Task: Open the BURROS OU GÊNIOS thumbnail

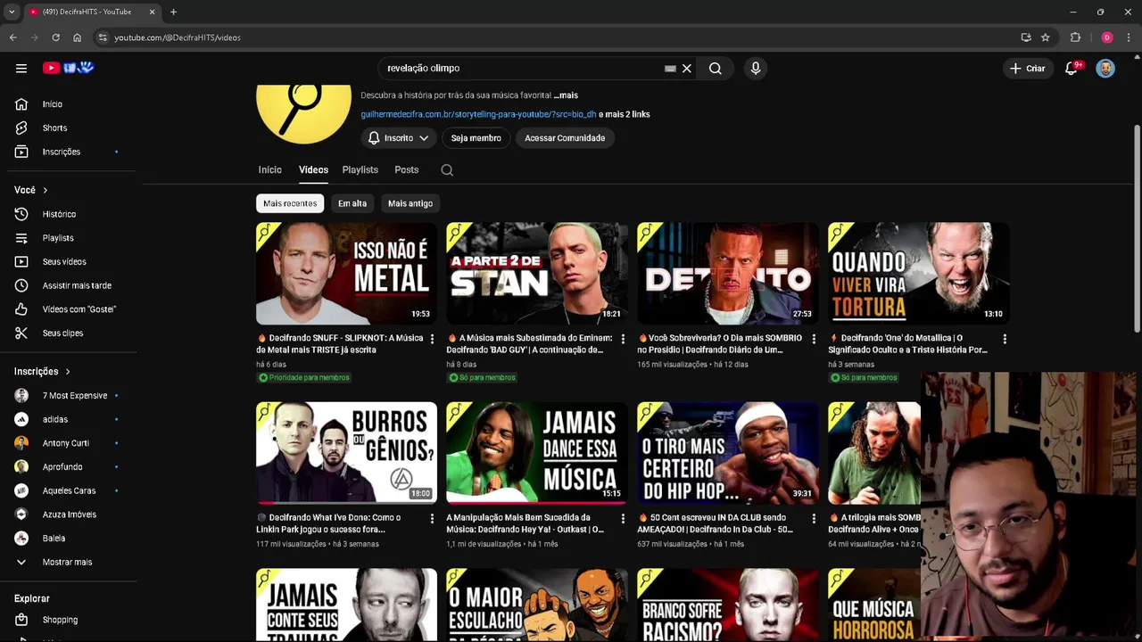Action: (x=346, y=453)
